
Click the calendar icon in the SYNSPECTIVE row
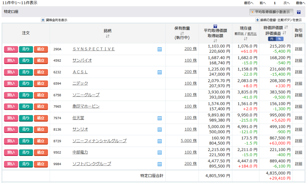click(160, 49)
